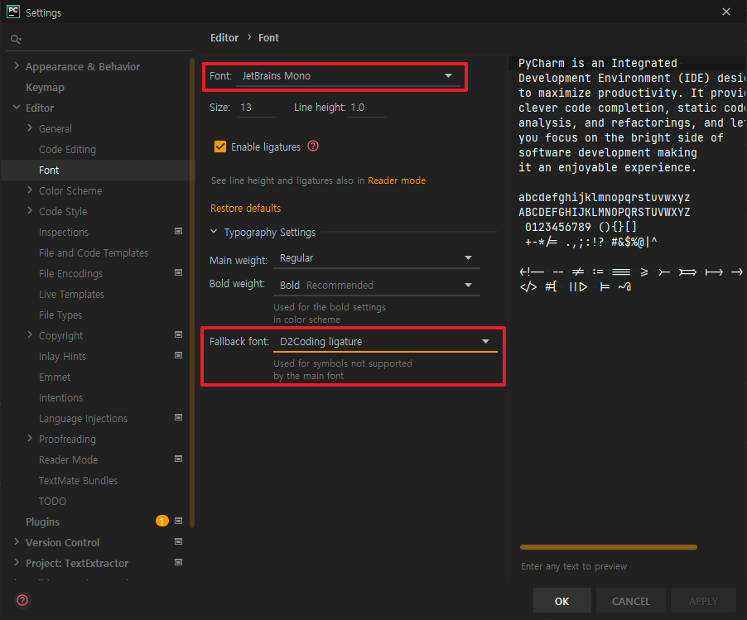The image size is (747, 620).
Task: Select Keymap in the settings tree
Action: (x=45, y=88)
